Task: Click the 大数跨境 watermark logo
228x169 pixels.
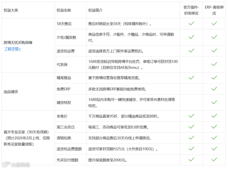Action: point(16,164)
